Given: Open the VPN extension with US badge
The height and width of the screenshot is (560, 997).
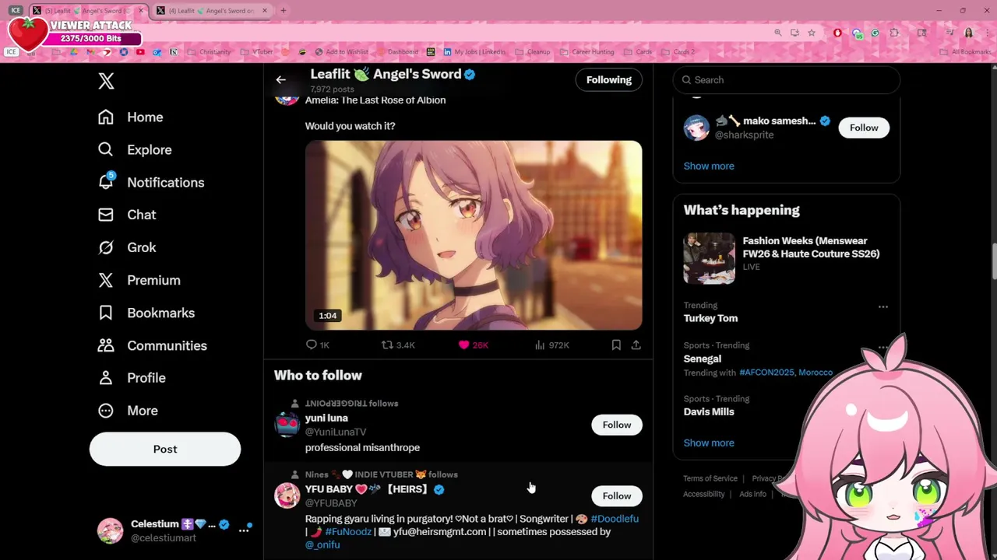Looking at the screenshot, I should (x=857, y=33).
